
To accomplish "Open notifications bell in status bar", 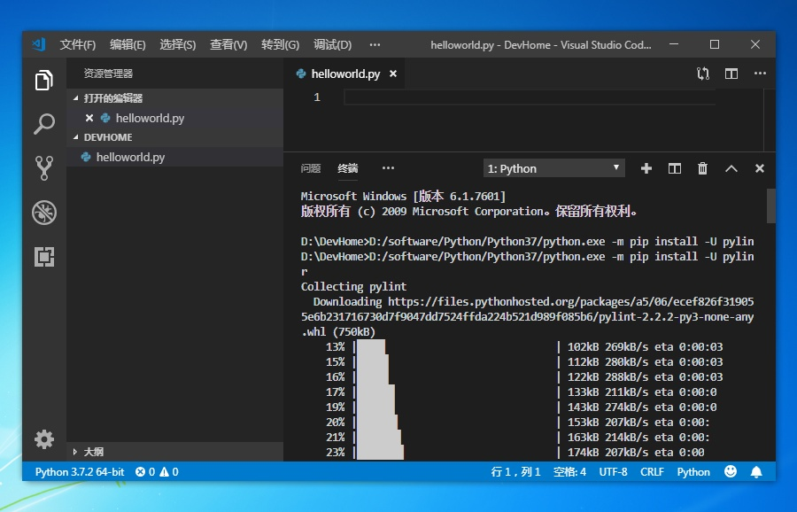I will (756, 472).
